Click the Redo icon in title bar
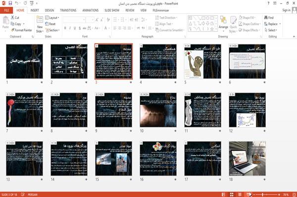Screen dimensions: 297x197 pos(25,3)
